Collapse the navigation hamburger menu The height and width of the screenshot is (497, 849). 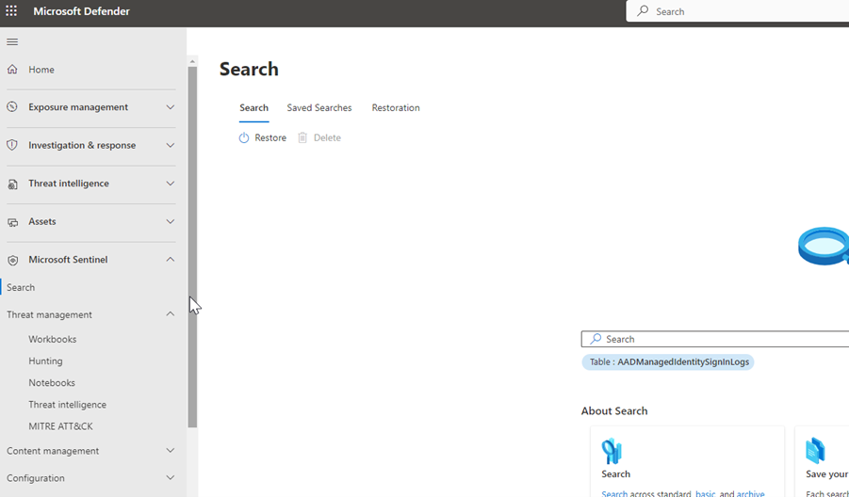(x=12, y=41)
